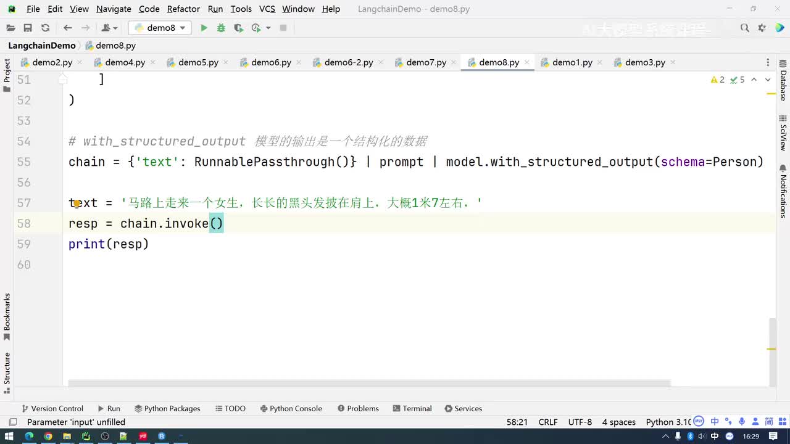
Task: Click the Reload from Disk sync icon
Action: pos(45,28)
